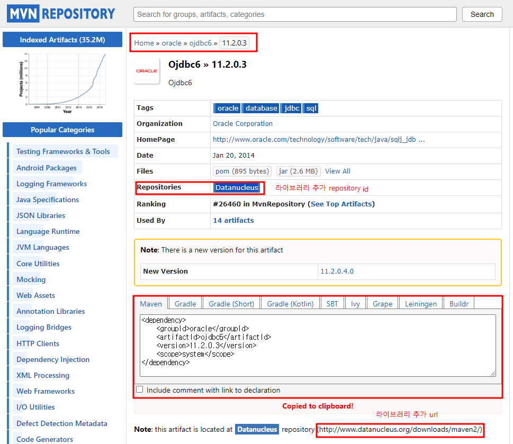Switch to the Grape tab
Viewport: 513px width, 444px height.
coord(382,304)
